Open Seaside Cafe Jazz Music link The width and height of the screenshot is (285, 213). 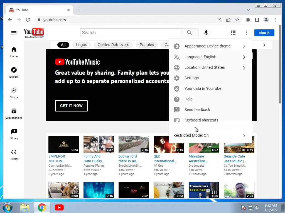click(x=235, y=158)
